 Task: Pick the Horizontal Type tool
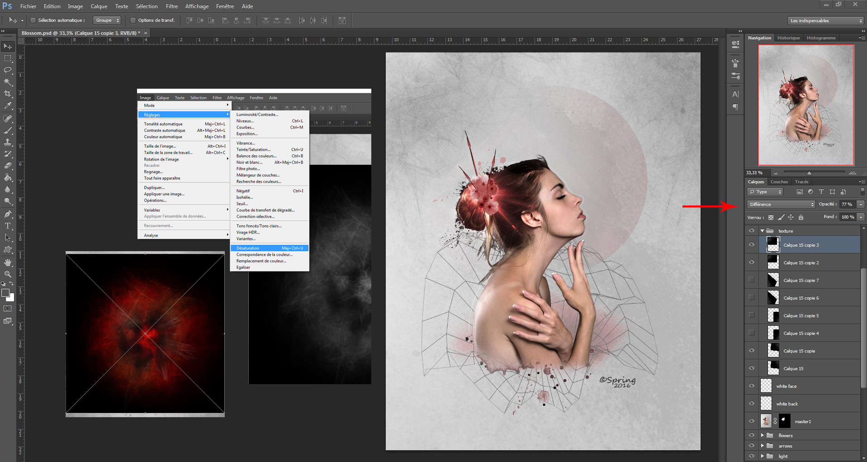(x=8, y=226)
